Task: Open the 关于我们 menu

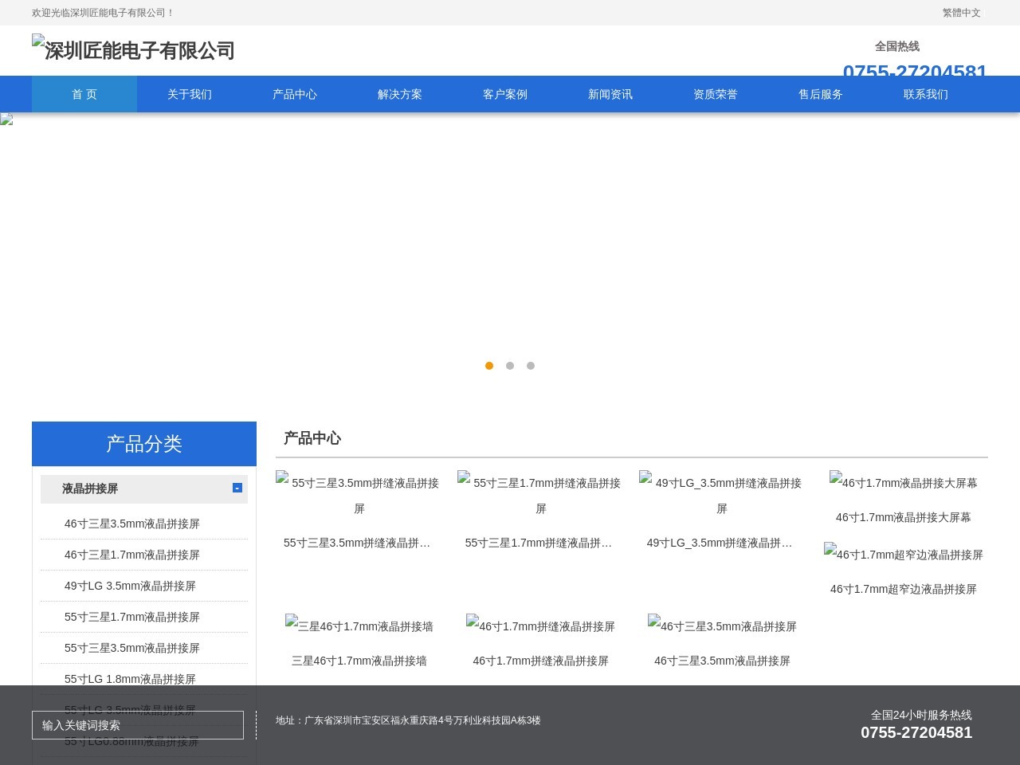Action: 189,94
